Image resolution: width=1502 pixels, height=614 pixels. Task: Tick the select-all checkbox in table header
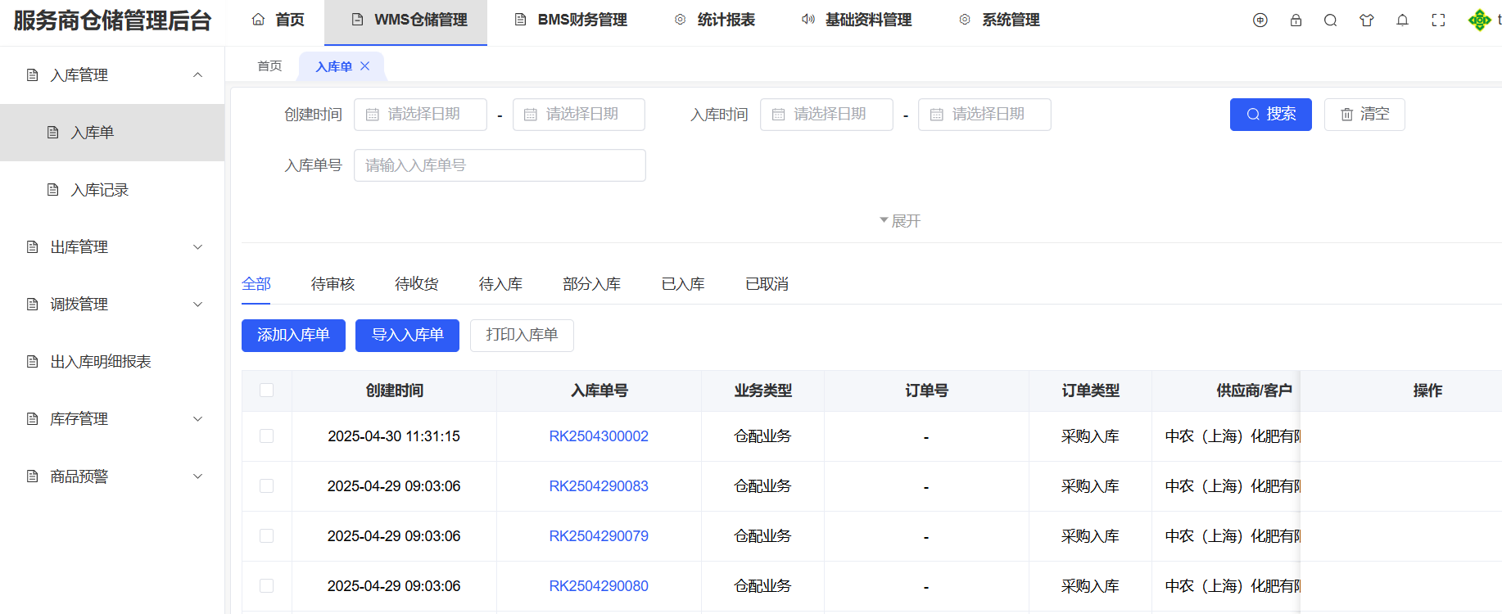pos(267,391)
